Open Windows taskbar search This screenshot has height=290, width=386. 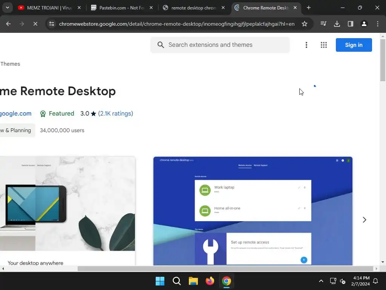176,281
